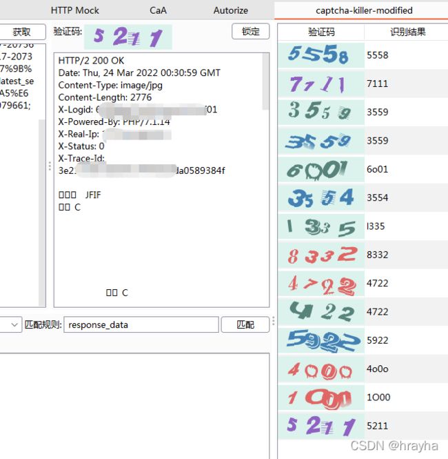Click recognition result 5211 in table
The width and height of the screenshot is (448, 459).
[x=378, y=426]
